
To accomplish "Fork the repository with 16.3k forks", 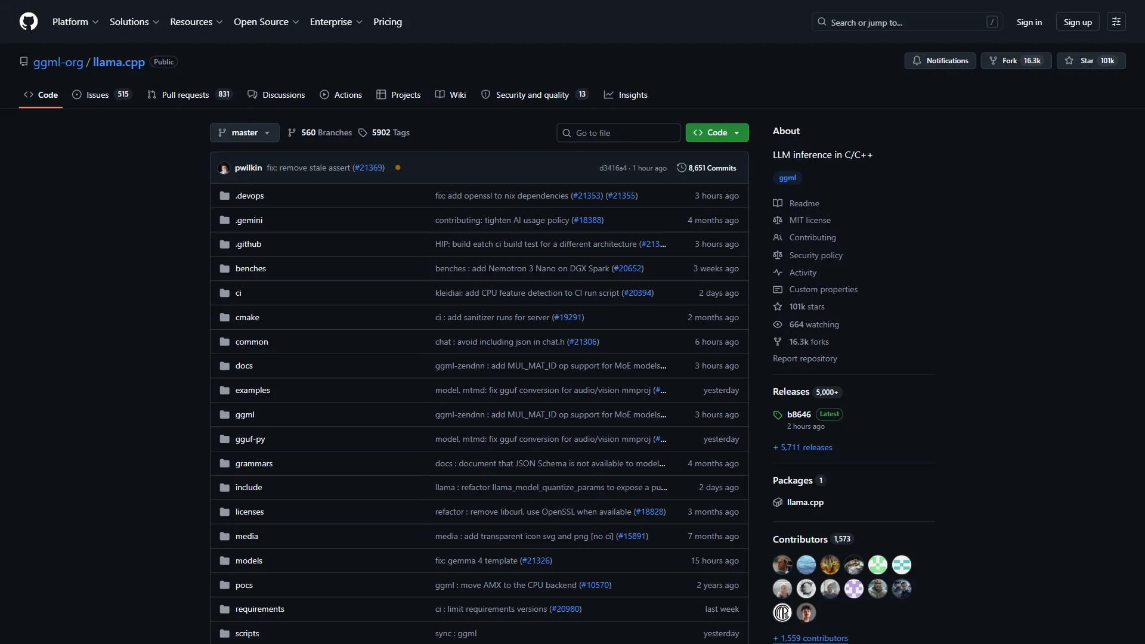I will point(1016,61).
